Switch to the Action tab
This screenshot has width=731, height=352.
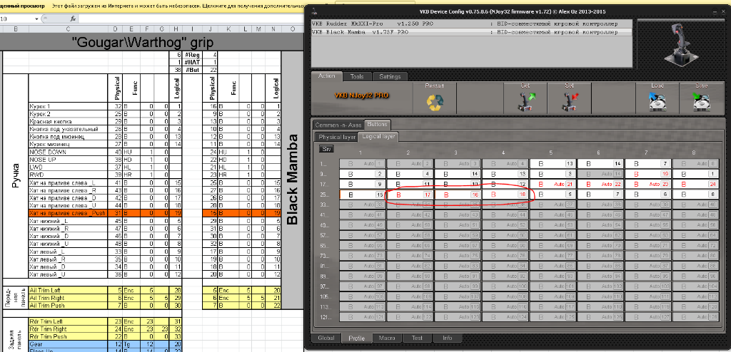click(326, 76)
